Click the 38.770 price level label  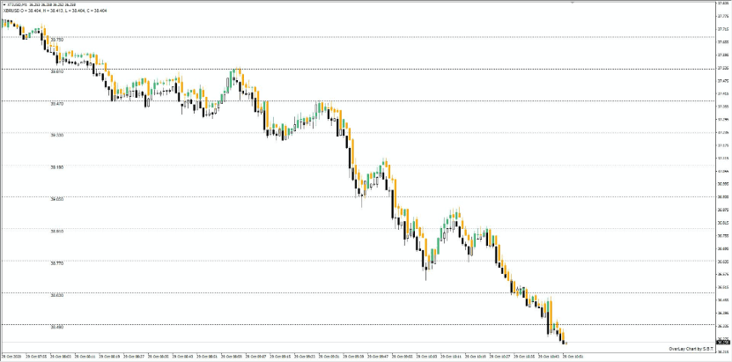(x=56, y=263)
